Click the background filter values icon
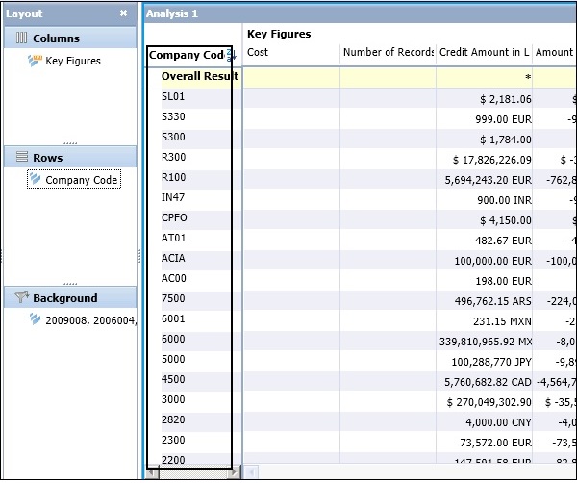 click(36, 319)
